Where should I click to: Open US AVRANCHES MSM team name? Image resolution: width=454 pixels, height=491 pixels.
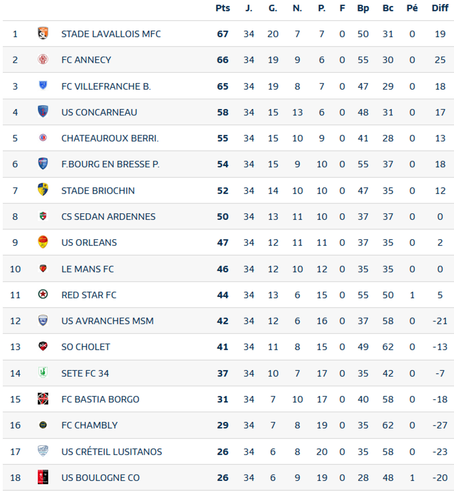pos(108,321)
